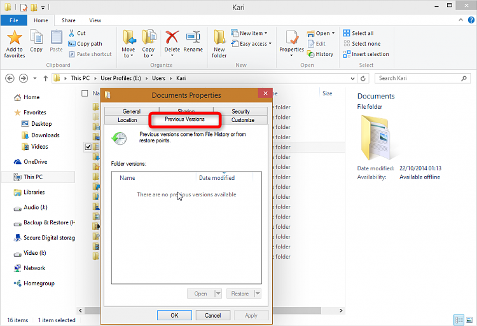The height and width of the screenshot is (326, 477).
Task: Sort by Date modified column header
Action: click(217, 178)
